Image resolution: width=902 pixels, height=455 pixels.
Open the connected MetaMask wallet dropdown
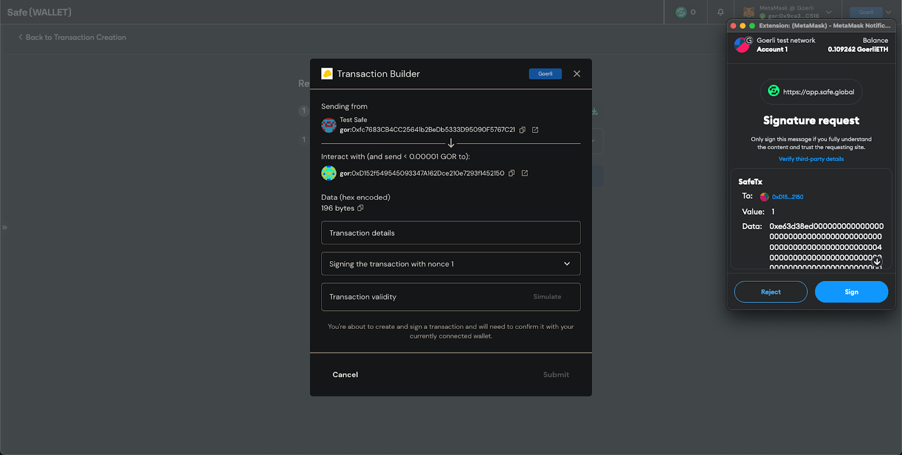coord(788,12)
